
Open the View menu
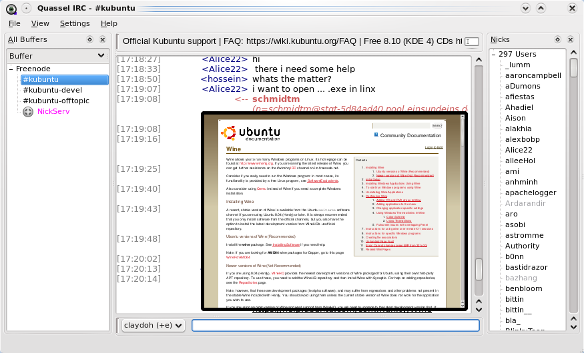(40, 23)
